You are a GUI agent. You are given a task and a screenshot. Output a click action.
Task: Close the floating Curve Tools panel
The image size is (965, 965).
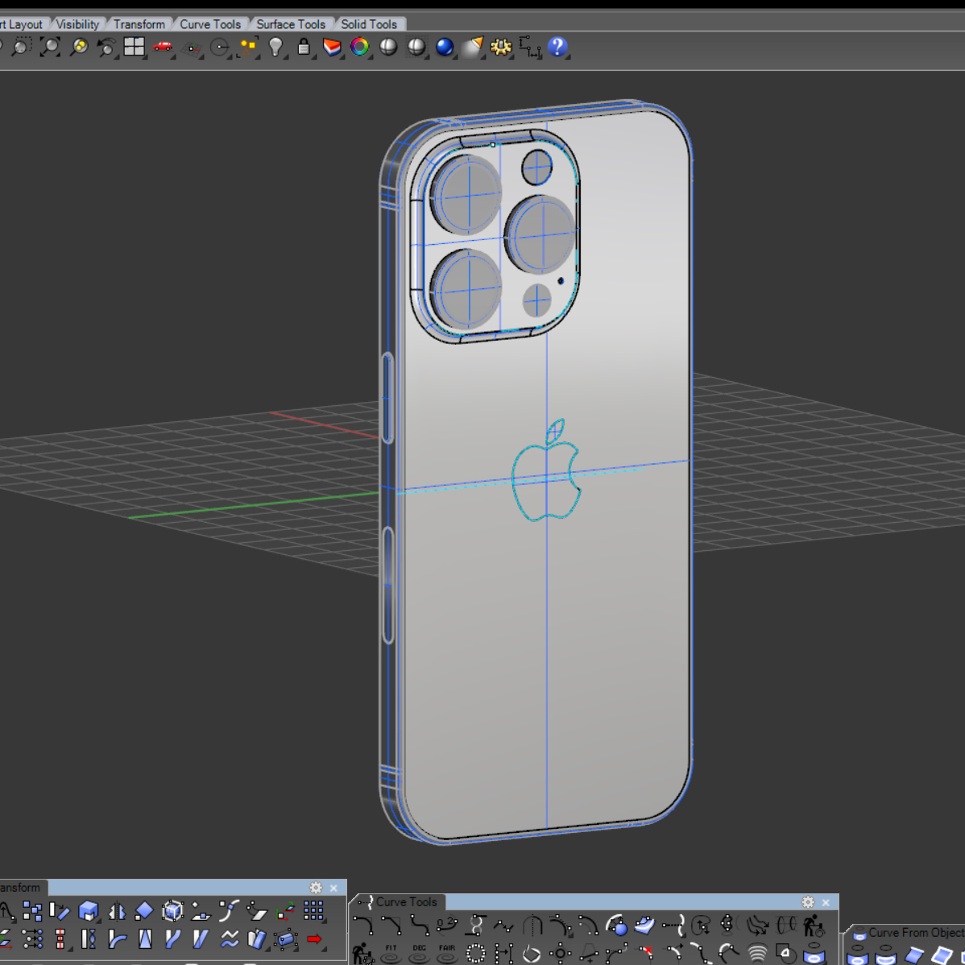[826, 902]
